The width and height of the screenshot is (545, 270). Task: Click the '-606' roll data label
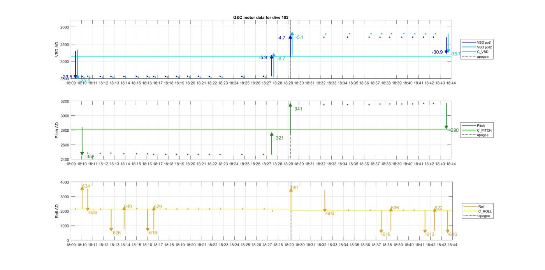(x=330, y=214)
